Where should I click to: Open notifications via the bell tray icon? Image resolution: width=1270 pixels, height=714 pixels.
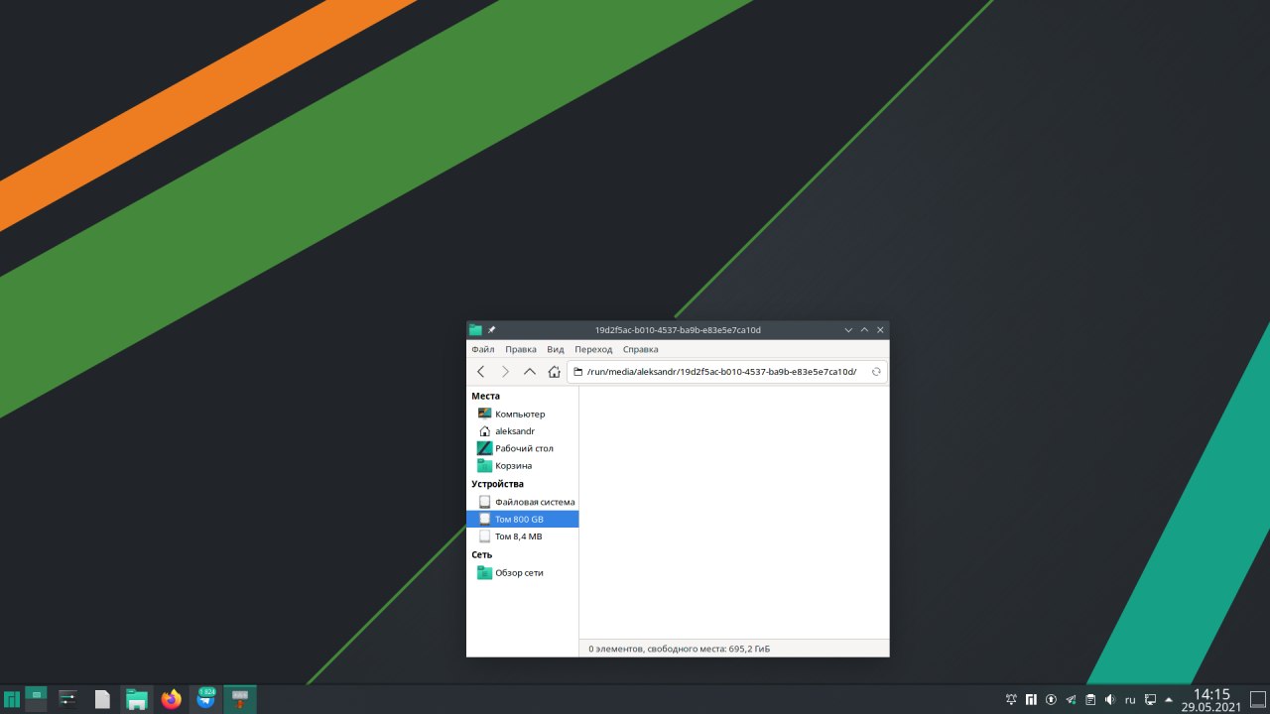(1011, 699)
